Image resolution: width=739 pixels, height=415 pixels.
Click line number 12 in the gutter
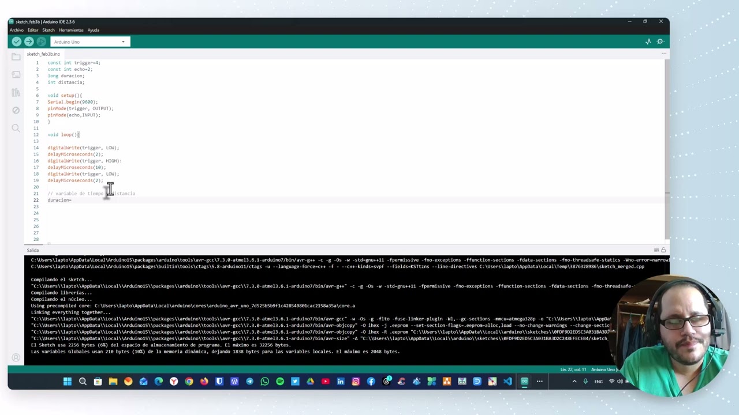tap(36, 135)
